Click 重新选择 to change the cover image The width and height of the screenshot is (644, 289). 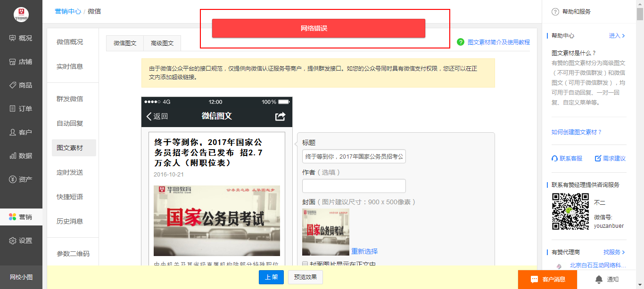click(365, 252)
